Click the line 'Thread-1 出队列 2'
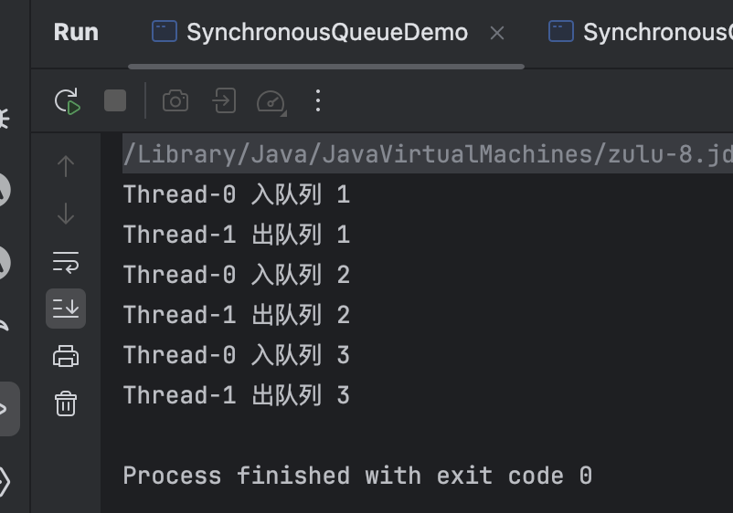 [x=237, y=315]
